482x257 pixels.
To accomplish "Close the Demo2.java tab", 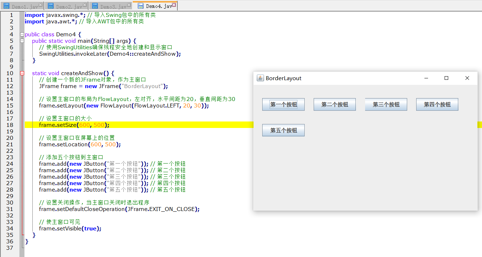I will point(85,5).
